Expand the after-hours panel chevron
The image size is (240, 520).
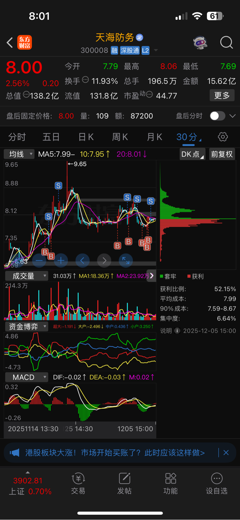(232, 116)
